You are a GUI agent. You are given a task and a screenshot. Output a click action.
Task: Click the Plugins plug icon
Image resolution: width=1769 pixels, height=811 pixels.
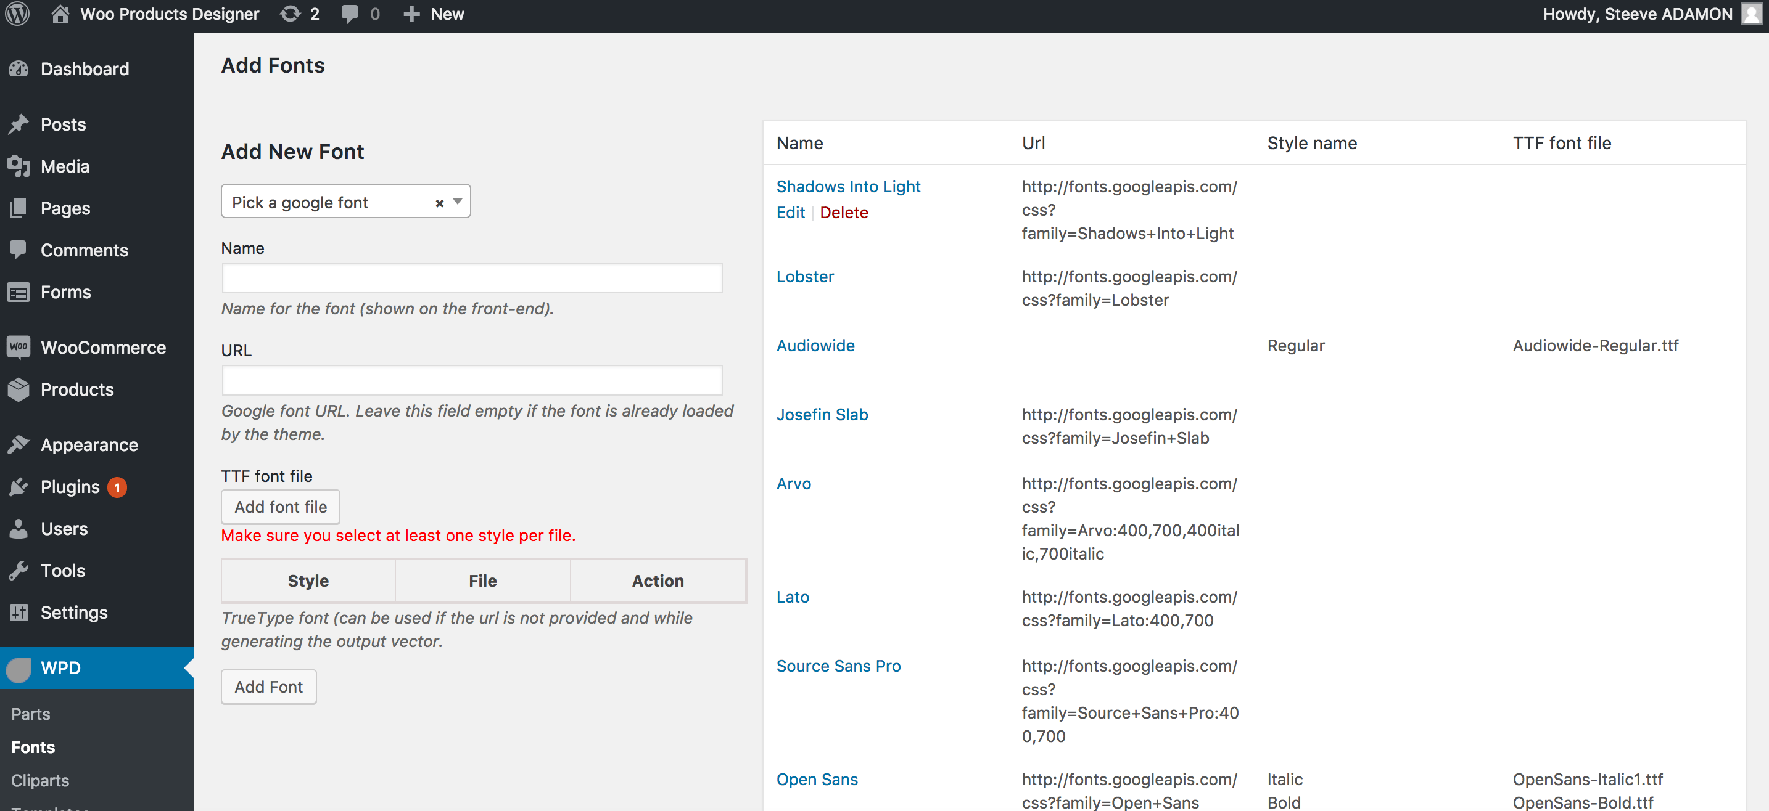click(19, 486)
